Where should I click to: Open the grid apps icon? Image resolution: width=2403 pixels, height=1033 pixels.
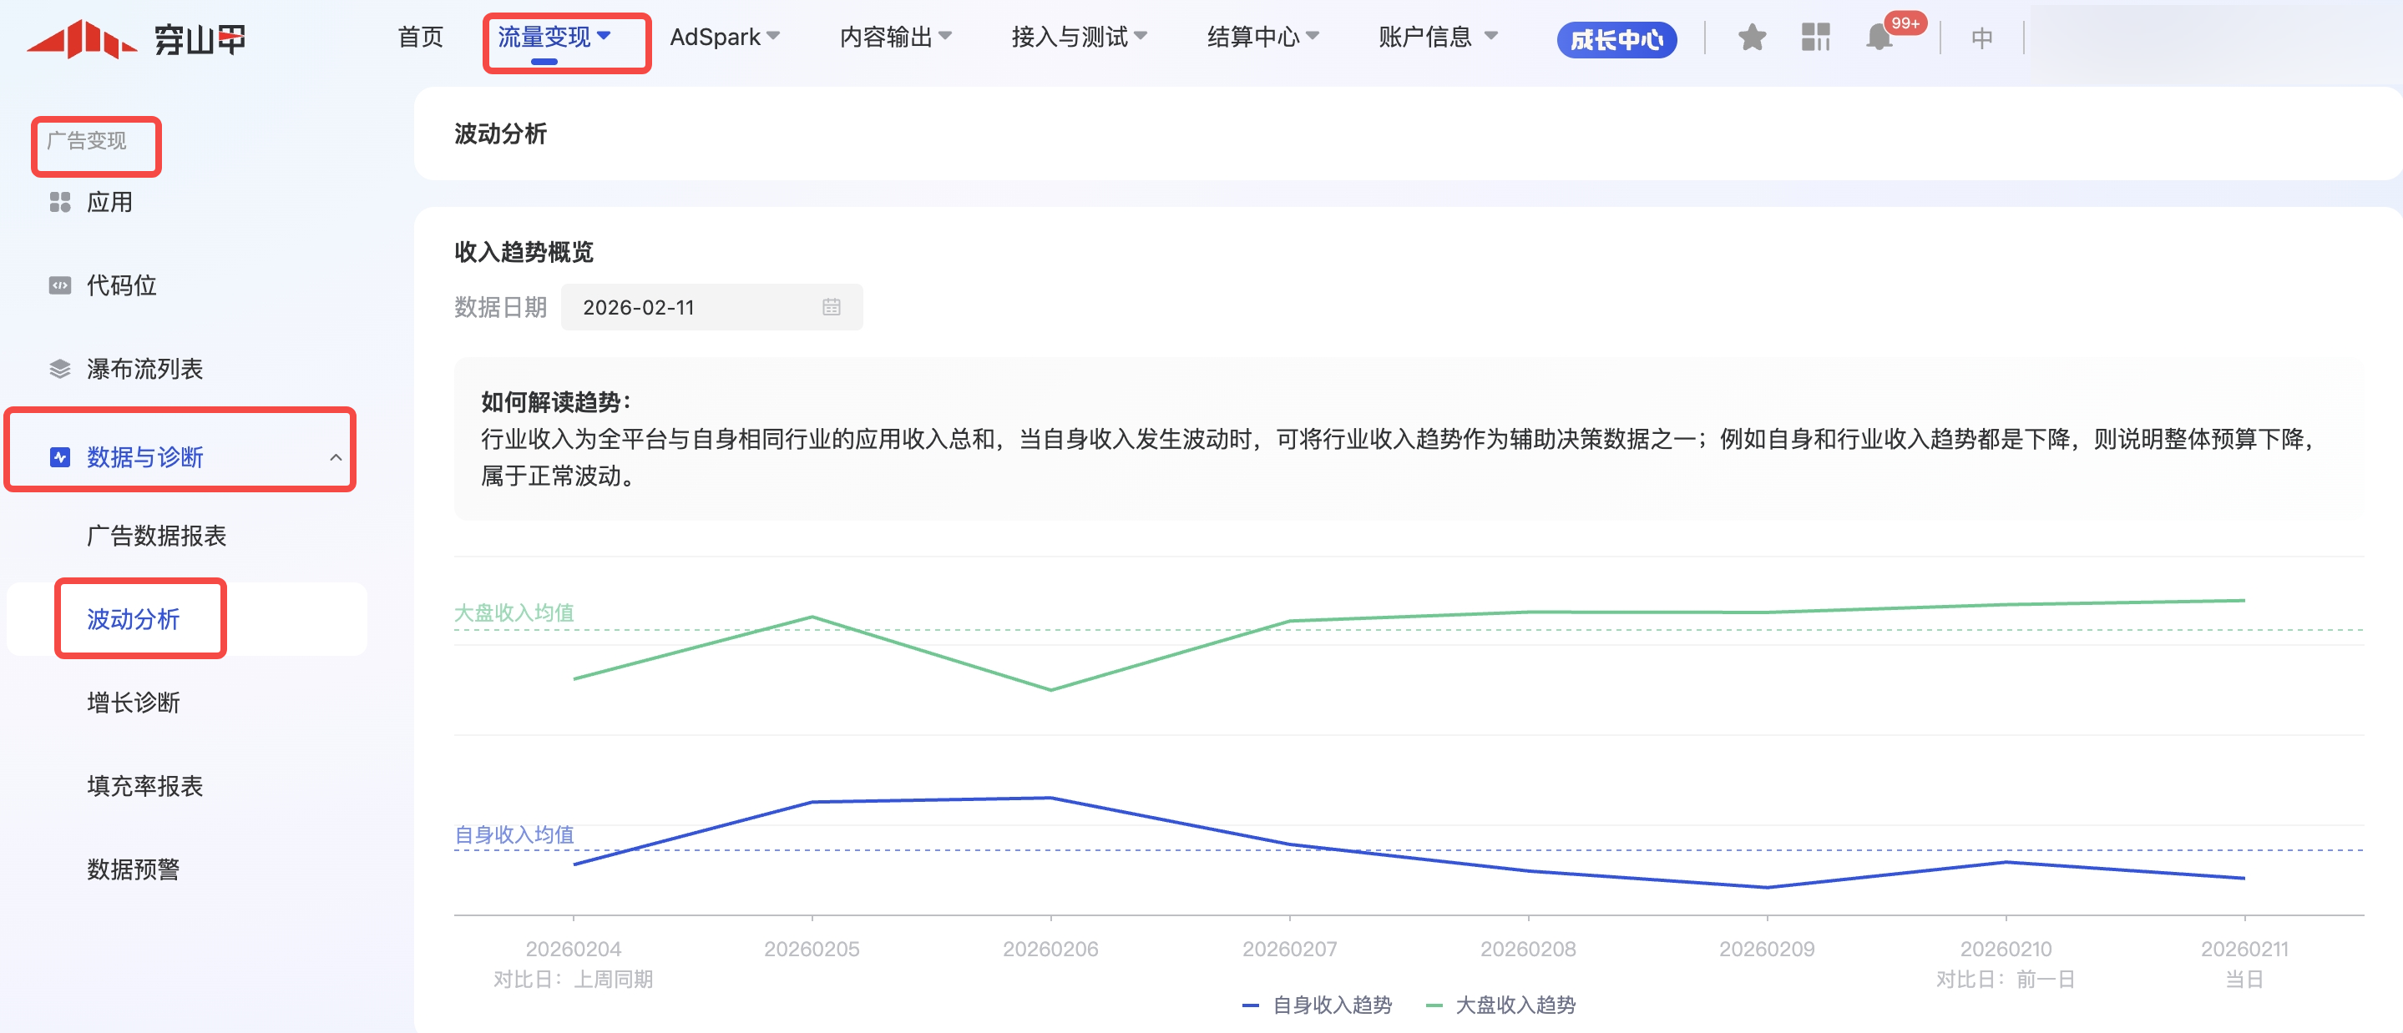click(1814, 38)
